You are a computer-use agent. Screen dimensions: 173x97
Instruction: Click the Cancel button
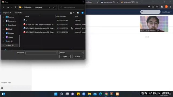tap(78, 56)
